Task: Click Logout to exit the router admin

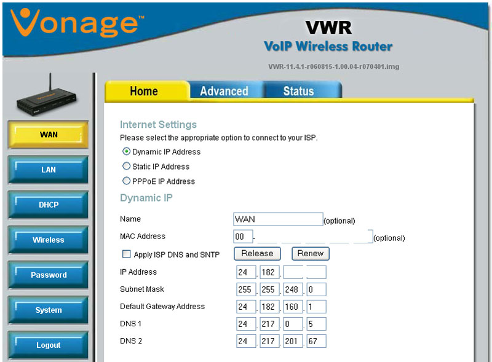Action: [x=47, y=345]
